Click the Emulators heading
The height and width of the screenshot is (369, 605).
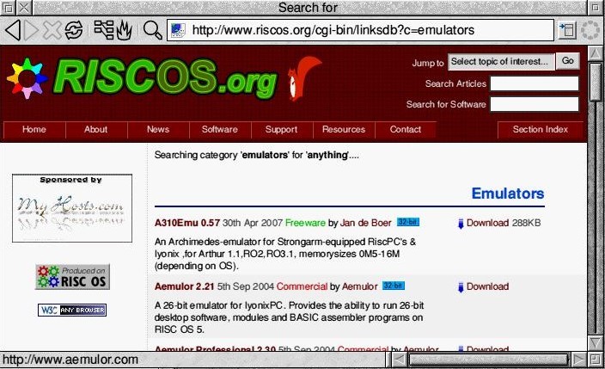pyautogui.click(x=508, y=194)
